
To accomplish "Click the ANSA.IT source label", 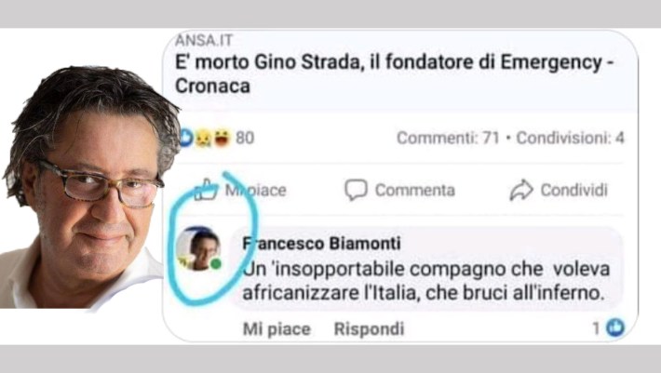I will (x=204, y=40).
